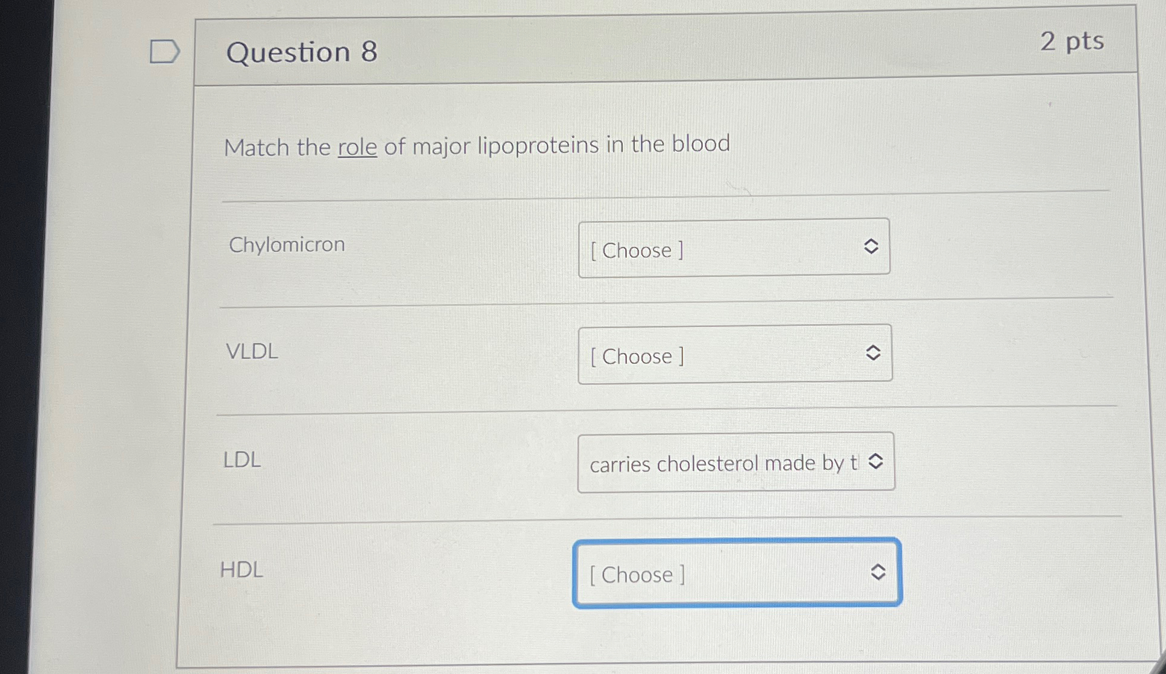Click the chevron on the VLDL dropdown
The image size is (1166, 674).
tap(874, 354)
